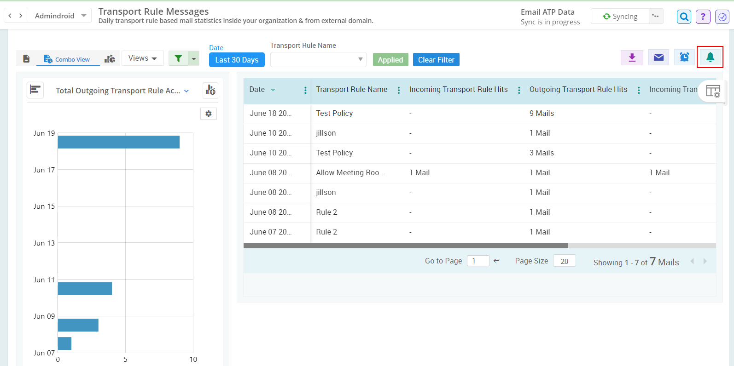Screen dimensions: 734x366
Task: Open the table column settings icon
Action: click(713, 91)
